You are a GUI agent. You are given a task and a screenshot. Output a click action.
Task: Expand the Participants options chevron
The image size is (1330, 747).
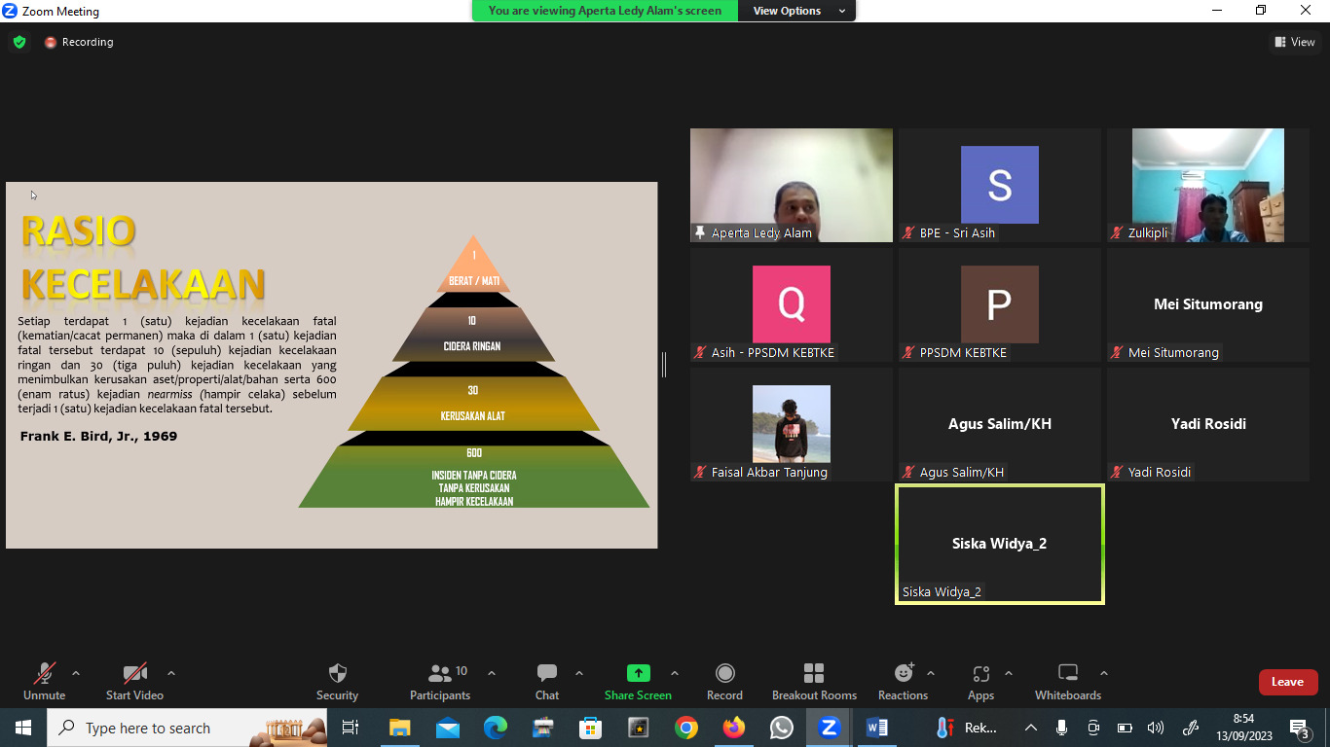tap(492, 673)
